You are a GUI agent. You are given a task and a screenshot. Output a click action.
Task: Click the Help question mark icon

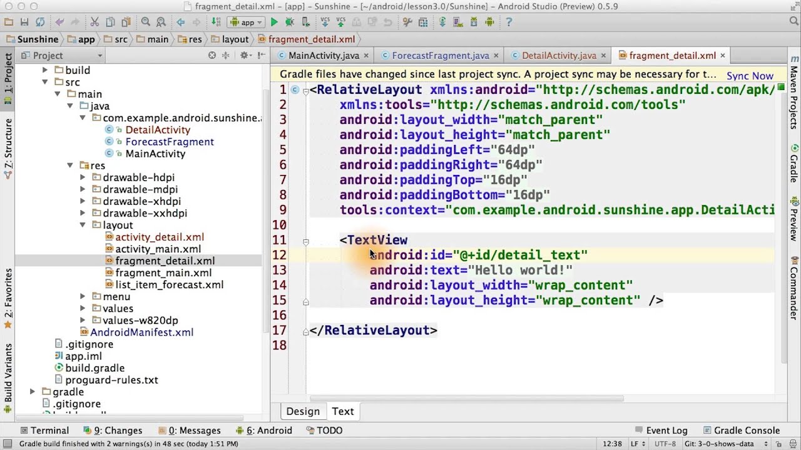[509, 22]
